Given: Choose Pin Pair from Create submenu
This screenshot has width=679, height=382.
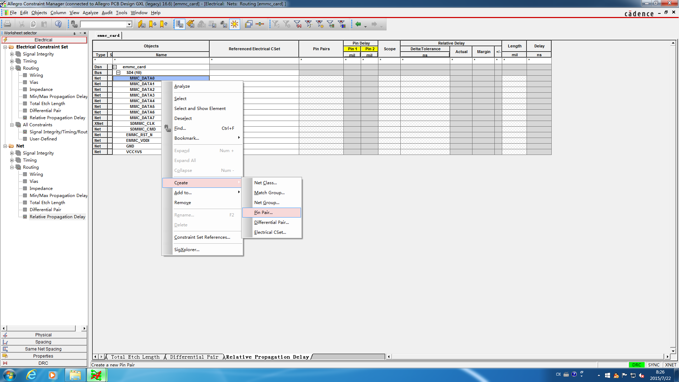Looking at the screenshot, I should (x=272, y=212).
